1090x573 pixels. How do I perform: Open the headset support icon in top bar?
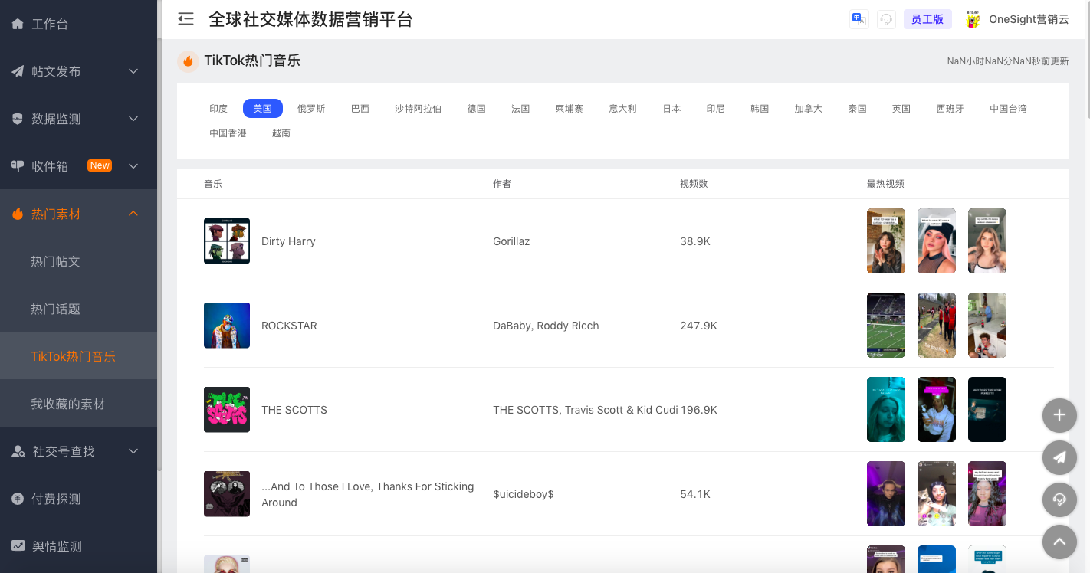(x=886, y=19)
